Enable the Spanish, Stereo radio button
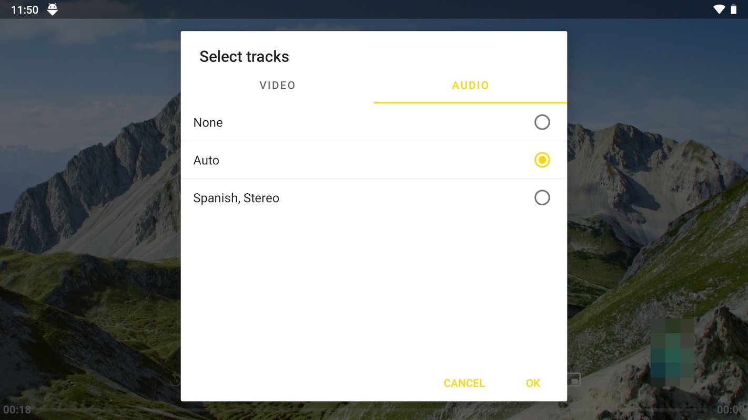 point(542,198)
